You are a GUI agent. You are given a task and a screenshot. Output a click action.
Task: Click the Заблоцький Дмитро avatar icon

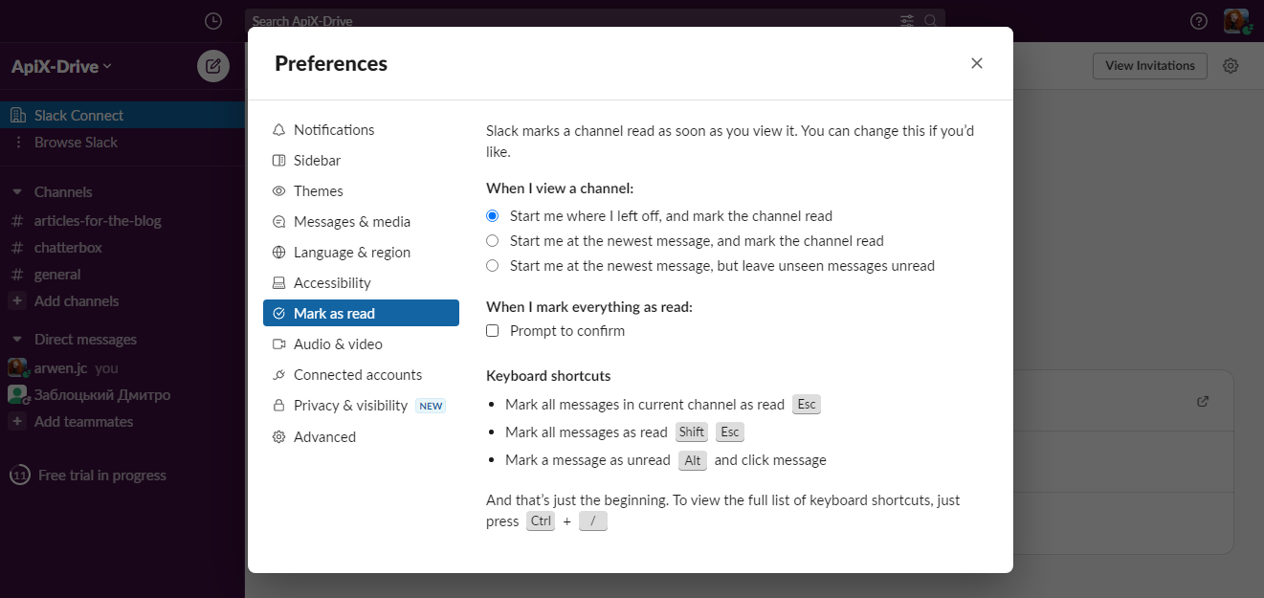point(17,394)
